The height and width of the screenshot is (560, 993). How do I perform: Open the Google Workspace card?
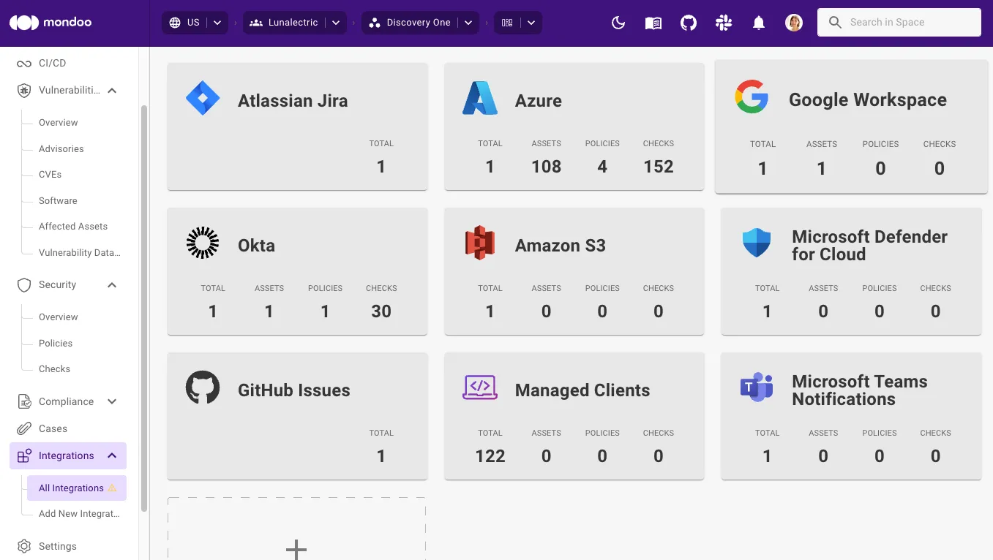[851, 127]
